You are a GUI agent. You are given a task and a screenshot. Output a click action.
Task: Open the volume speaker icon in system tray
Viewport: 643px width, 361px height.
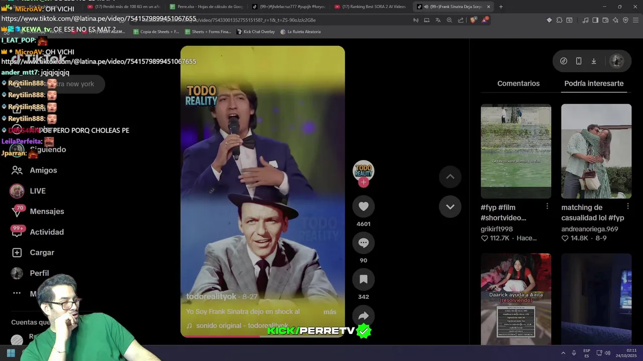coord(607,353)
